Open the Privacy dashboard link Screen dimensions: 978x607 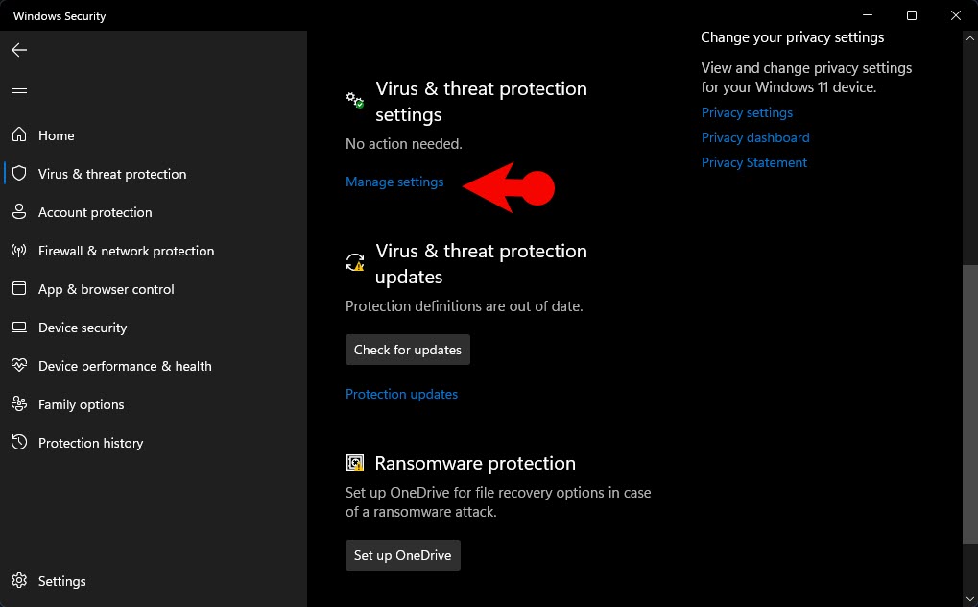tap(755, 137)
